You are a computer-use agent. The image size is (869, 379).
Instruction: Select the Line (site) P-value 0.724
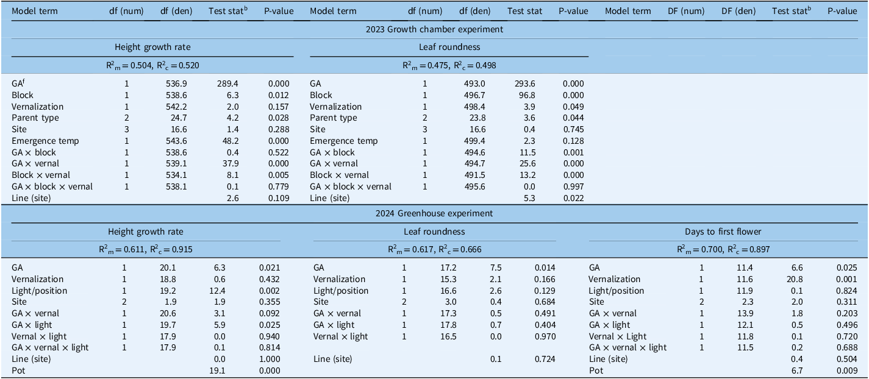[544, 359]
